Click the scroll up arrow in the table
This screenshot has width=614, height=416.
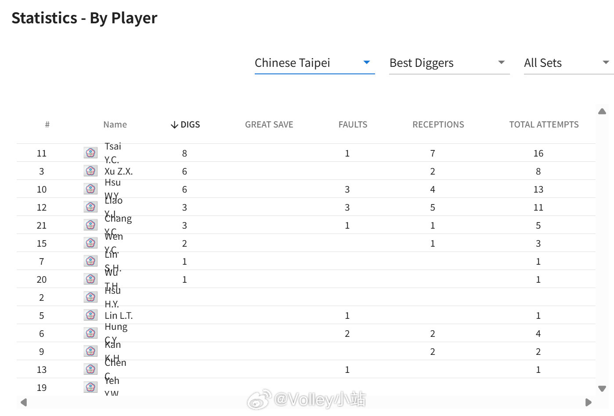pyautogui.click(x=602, y=112)
